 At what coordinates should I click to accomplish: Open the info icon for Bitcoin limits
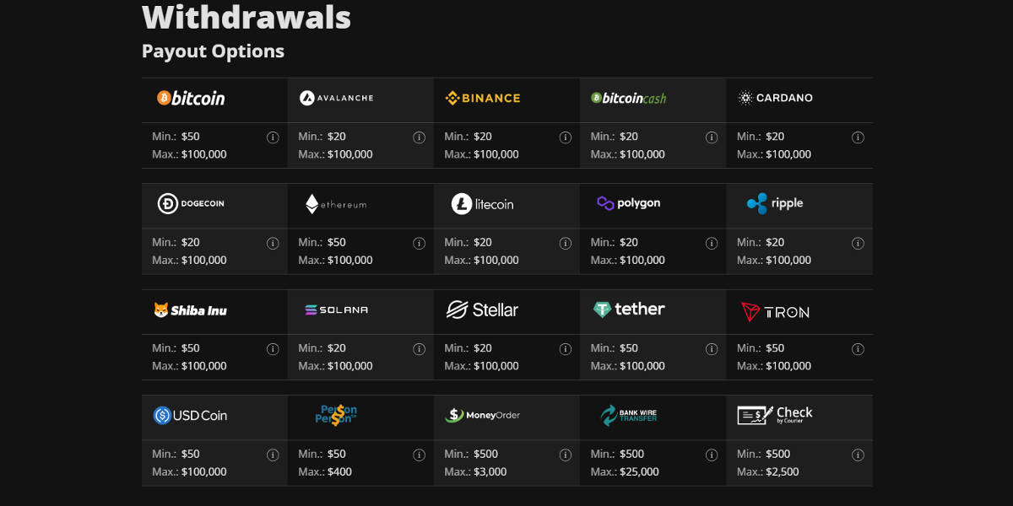pos(273,137)
